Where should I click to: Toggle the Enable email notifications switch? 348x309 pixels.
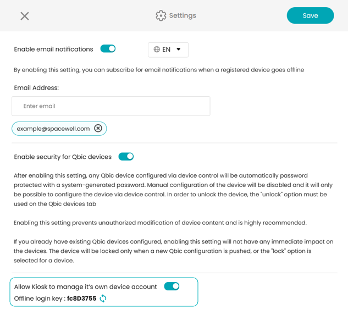tap(108, 48)
